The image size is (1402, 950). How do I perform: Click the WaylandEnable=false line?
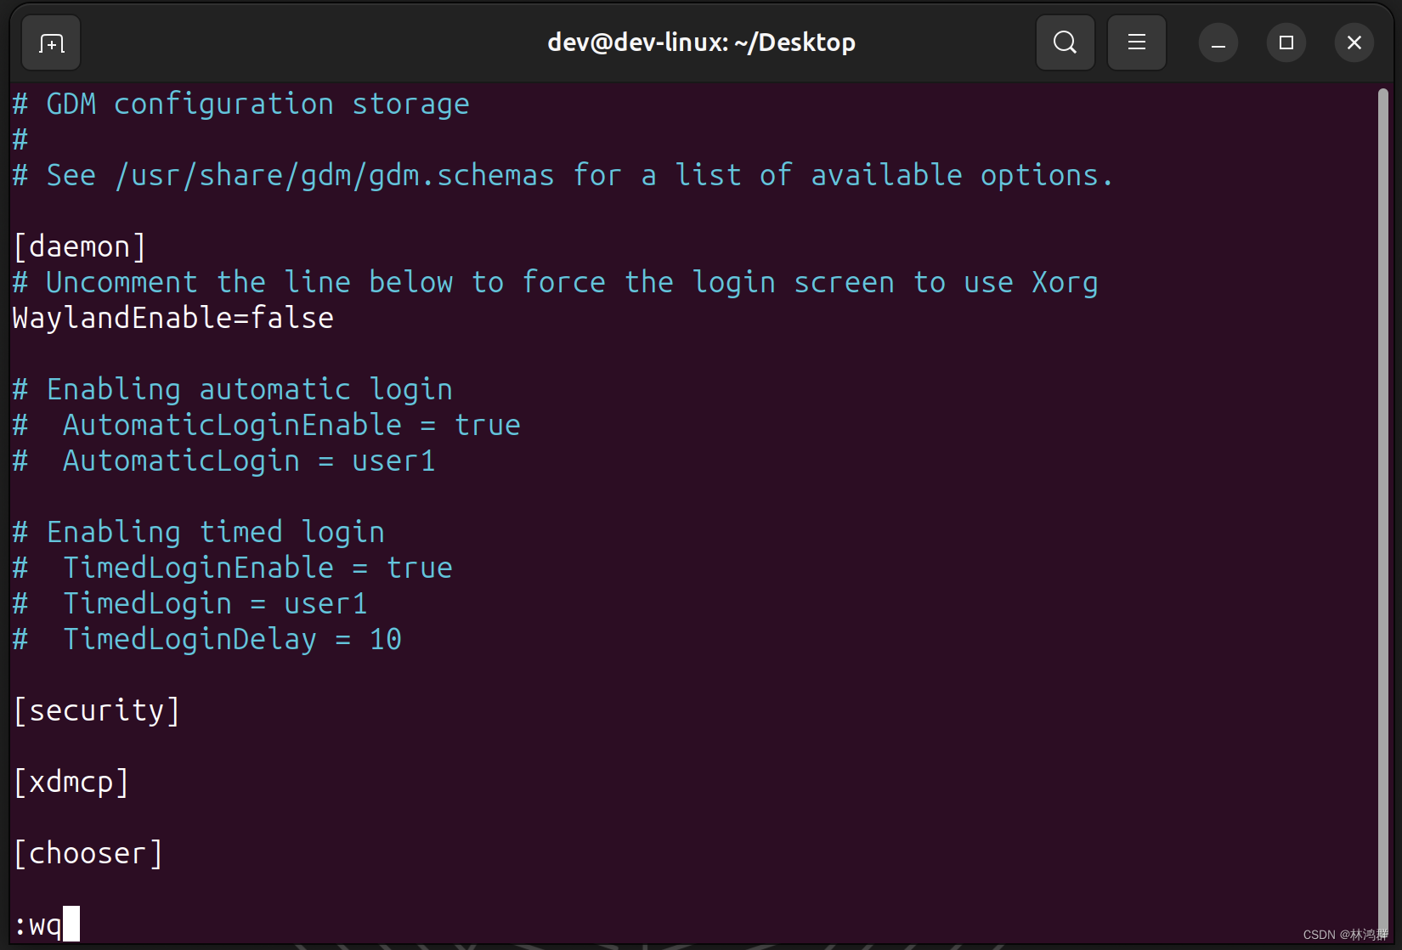pos(173,318)
